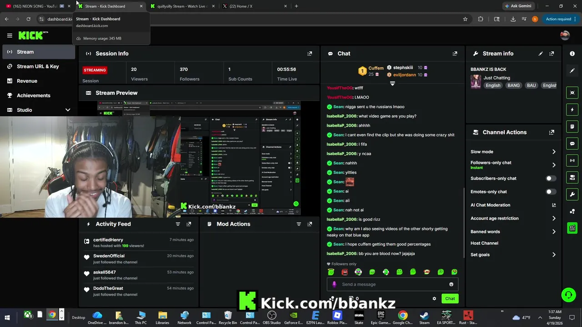
Task: Open a new browser tab
Action: coord(296,6)
